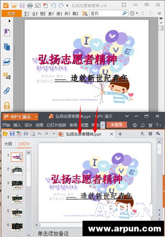Select the 视图 tab in WPS
Viewport: 165px width, 237px height.
(84, 125)
